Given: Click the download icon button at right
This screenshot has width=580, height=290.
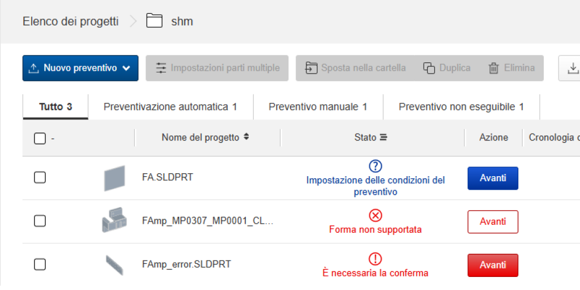Looking at the screenshot, I should pyautogui.click(x=572, y=68).
